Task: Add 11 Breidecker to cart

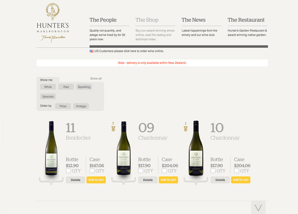Action: click(x=96, y=180)
